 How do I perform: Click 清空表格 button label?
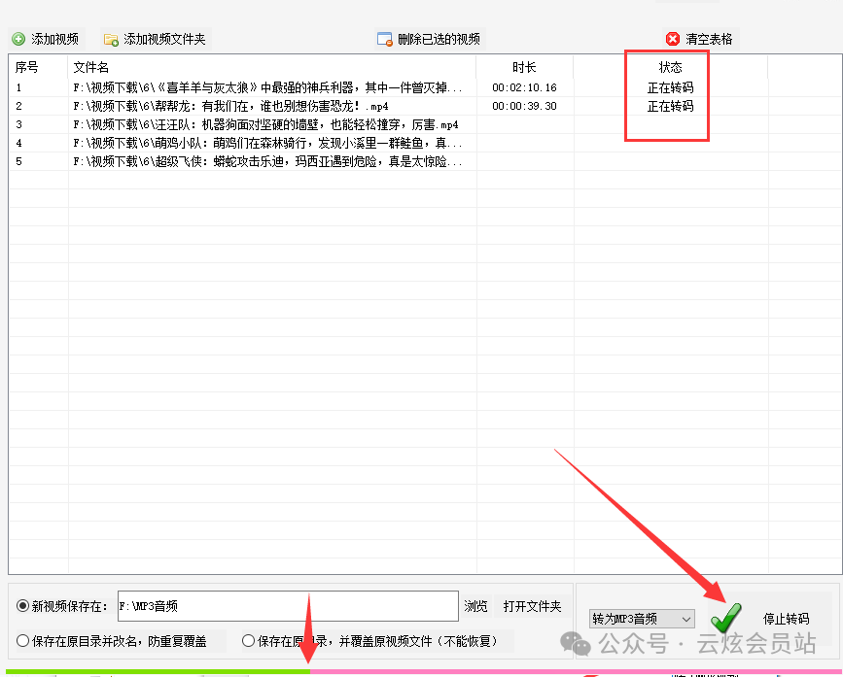[709, 39]
